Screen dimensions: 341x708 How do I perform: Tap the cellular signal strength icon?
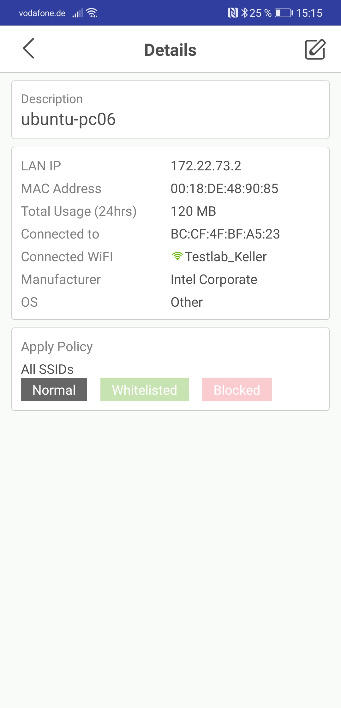77,13
